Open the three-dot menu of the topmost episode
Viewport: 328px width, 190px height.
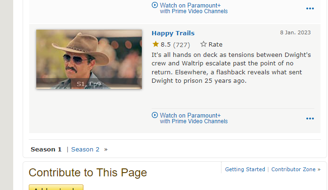click(310, 8)
